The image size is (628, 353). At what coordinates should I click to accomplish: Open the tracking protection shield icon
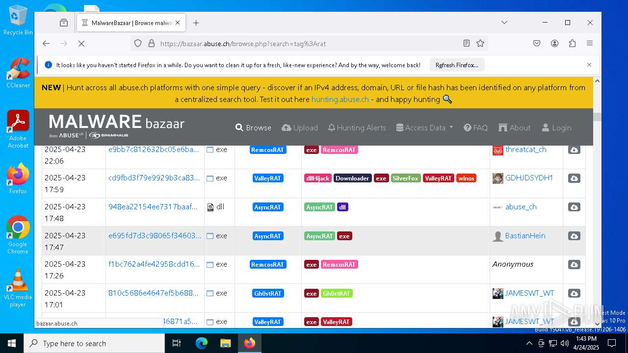pyautogui.click(x=138, y=44)
